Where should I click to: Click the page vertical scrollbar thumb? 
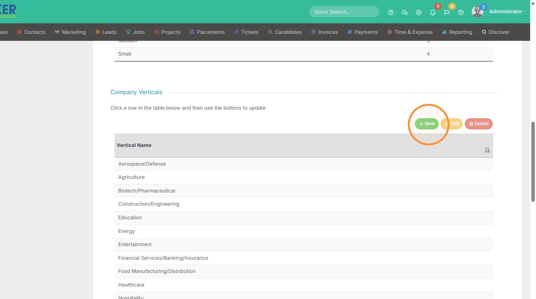pyautogui.click(x=533, y=161)
